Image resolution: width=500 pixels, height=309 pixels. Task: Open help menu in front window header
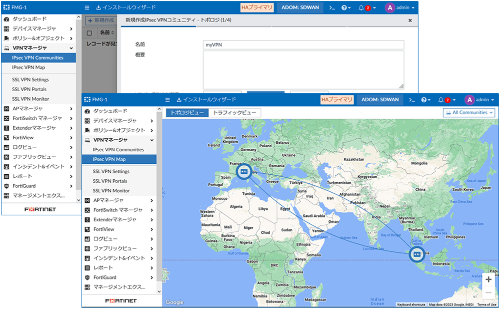[x=425, y=100]
